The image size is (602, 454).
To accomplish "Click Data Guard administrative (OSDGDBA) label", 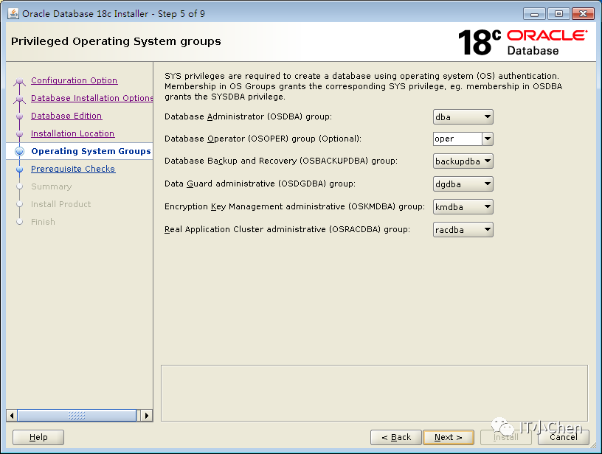I will (260, 184).
